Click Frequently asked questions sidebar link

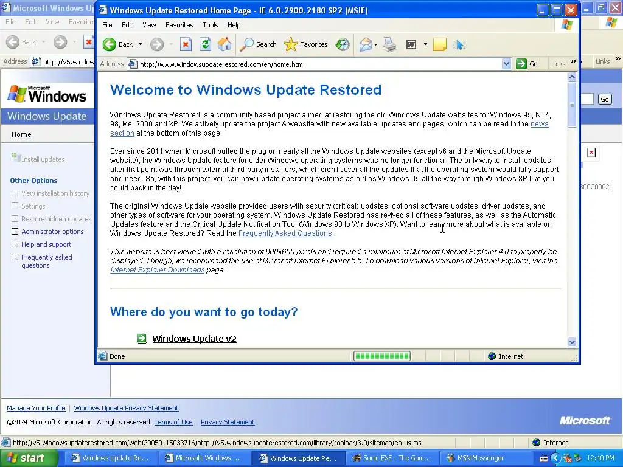(47, 261)
